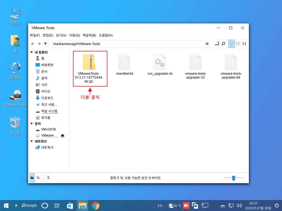Open the file manager in taskbar

pos(83,206)
